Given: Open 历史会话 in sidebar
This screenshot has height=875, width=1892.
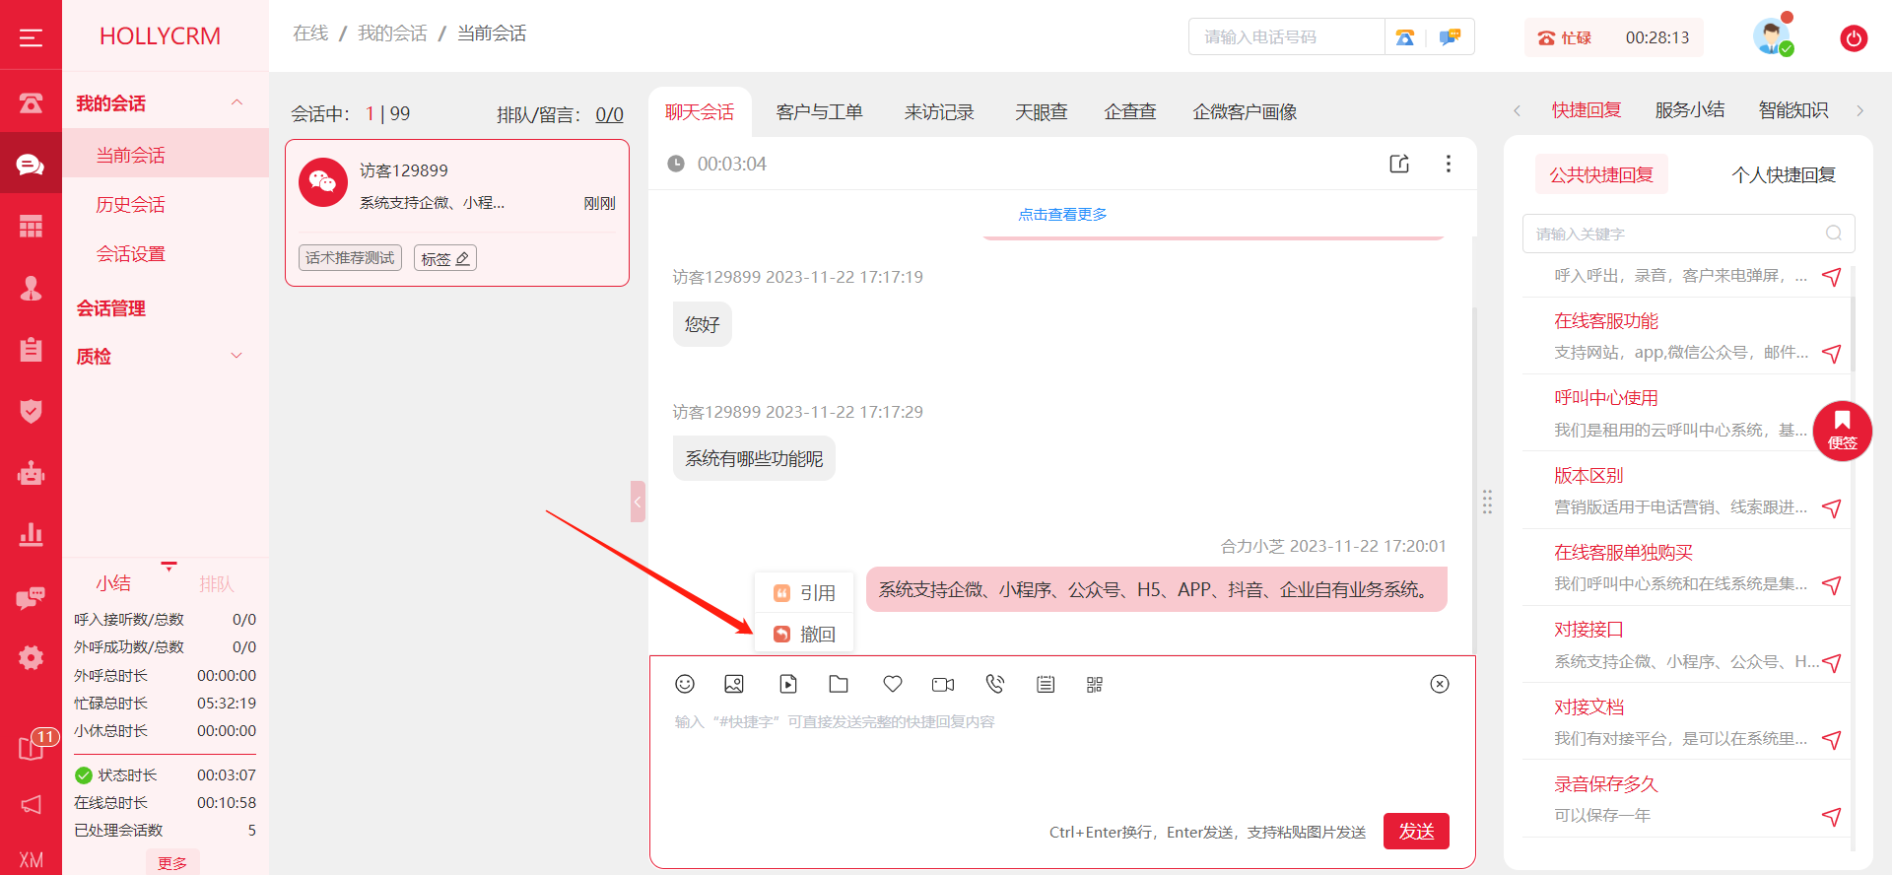Looking at the screenshot, I should point(130,205).
